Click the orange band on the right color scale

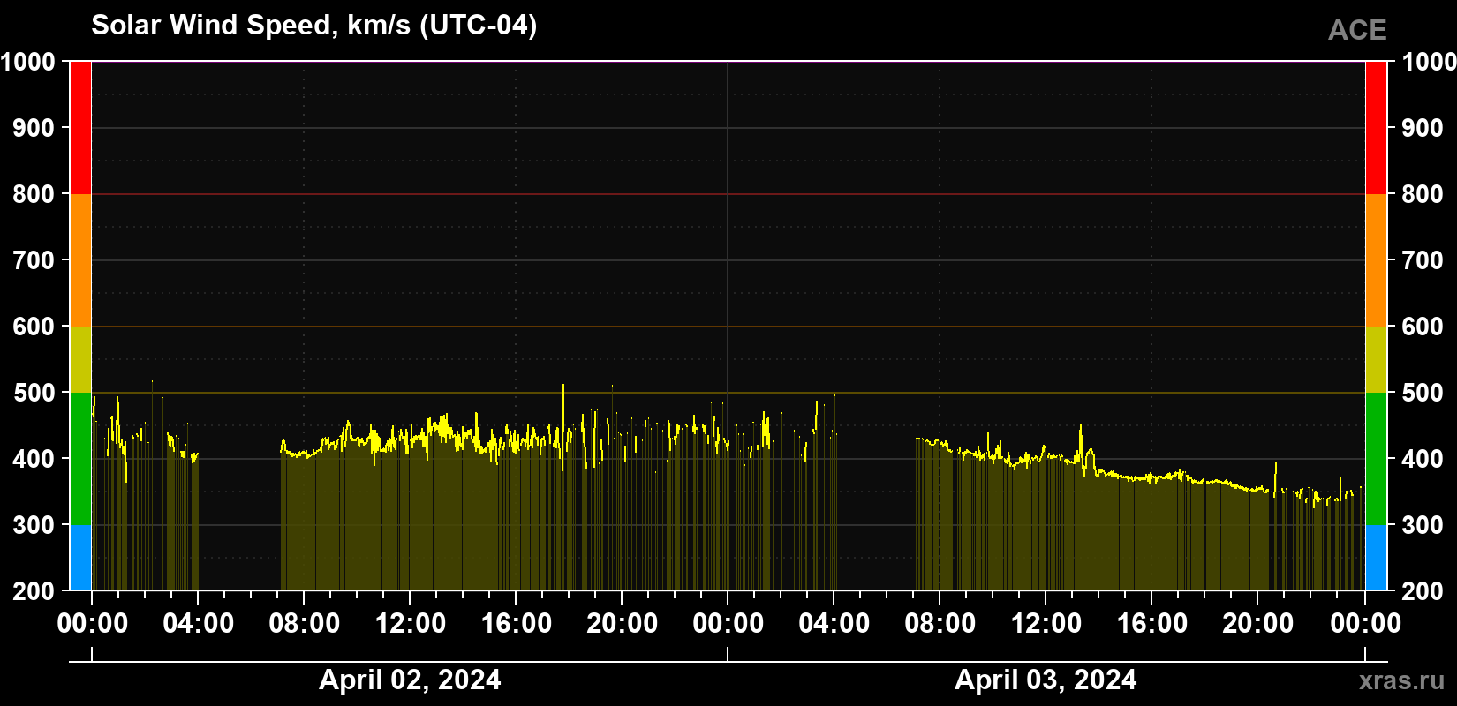[1376, 260]
